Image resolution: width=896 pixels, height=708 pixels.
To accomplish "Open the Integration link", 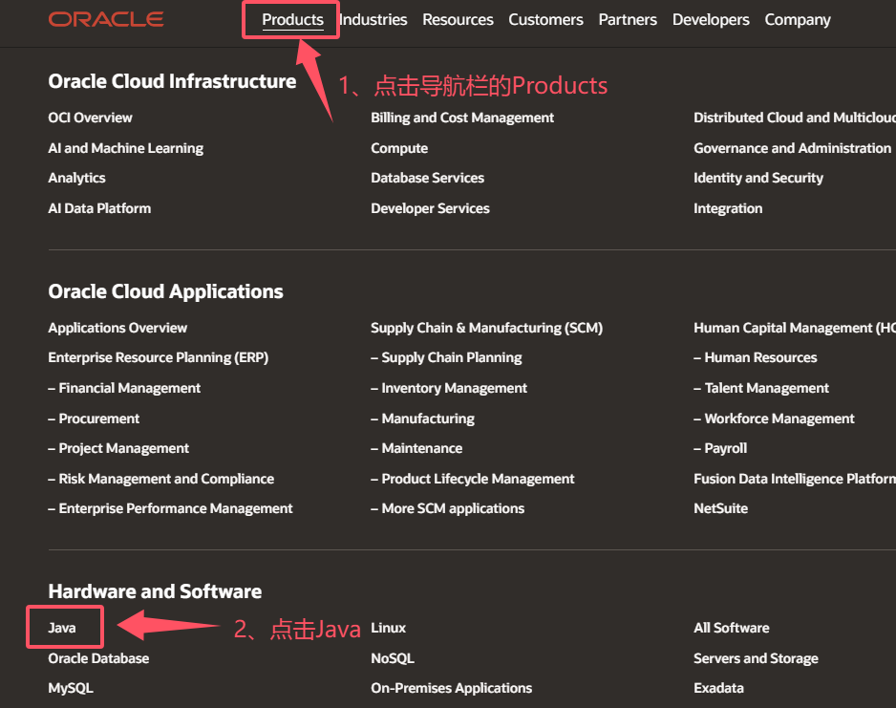I will (x=728, y=208).
